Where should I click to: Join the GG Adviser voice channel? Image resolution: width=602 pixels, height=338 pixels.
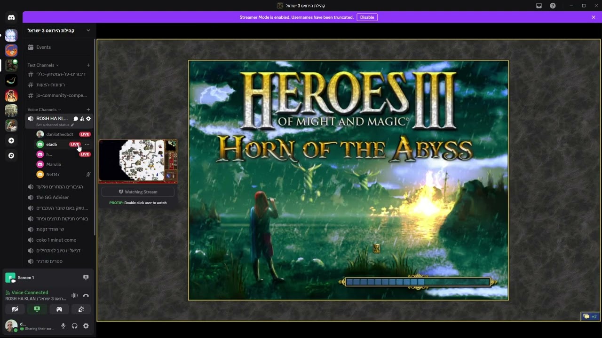click(x=59, y=197)
